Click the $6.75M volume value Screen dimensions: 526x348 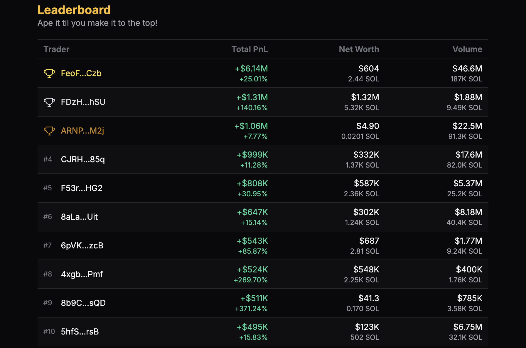click(x=468, y=327)
